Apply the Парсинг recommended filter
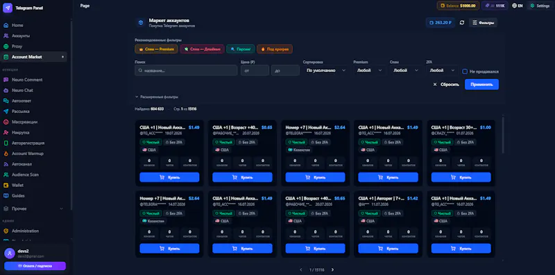Image resolution: width=555 pixels, height=275 pixels. pyautogui.click(x=241, y=49)
